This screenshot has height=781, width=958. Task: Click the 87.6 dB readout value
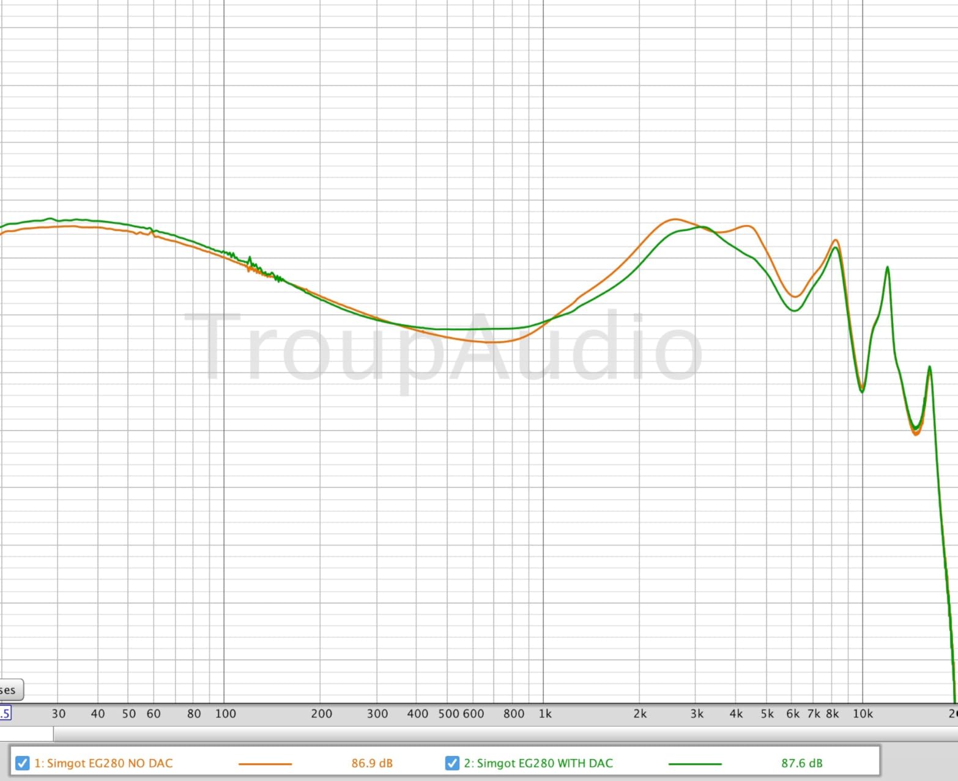coord(801,763)
